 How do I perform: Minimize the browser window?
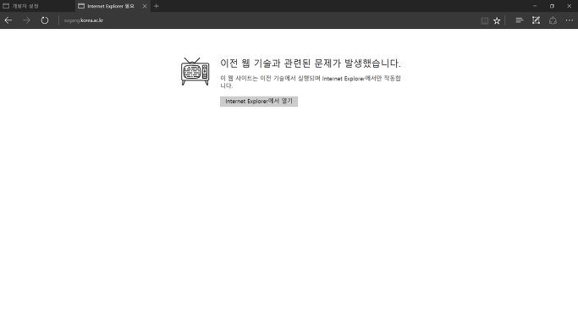point(535,6)
